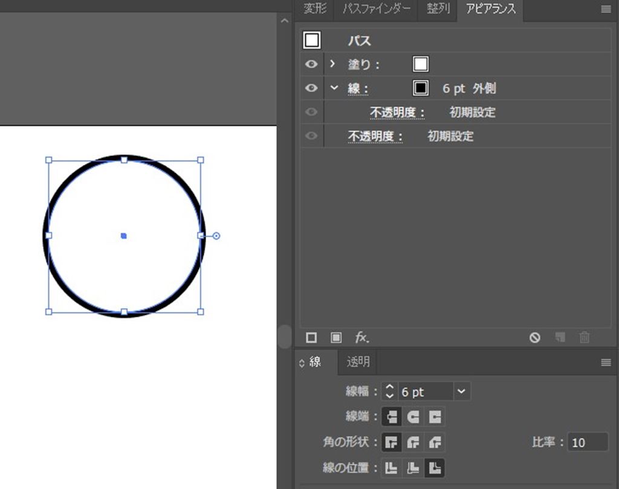Screen dimensions: 619x489
Task: Open the 線幅 stroke weight dropdown
Action: 461,392
